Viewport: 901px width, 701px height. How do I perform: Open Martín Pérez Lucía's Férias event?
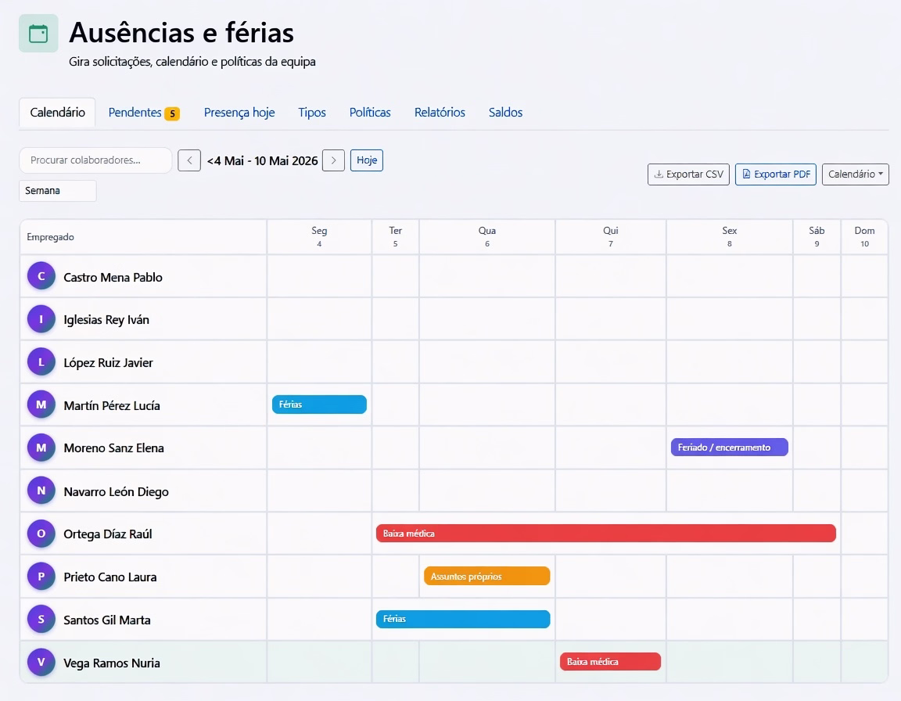319,404
